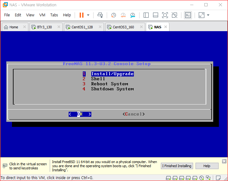Image resolution: width=228 pixels, height=181 pixels.
Task: Open the File menu
Action: tap(7, 15)
